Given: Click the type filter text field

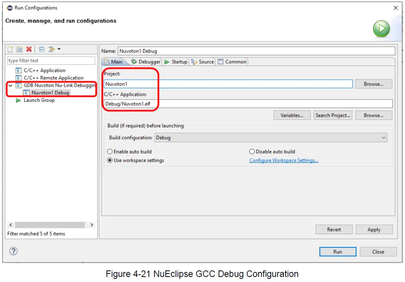Looking at the screenshot, I should click(51, 61).
